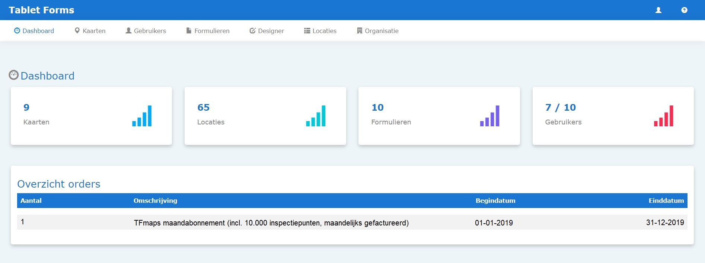Screen dimensions: 705x263
Task: Open the Dashboard menu tab
Action: point(34,31)
